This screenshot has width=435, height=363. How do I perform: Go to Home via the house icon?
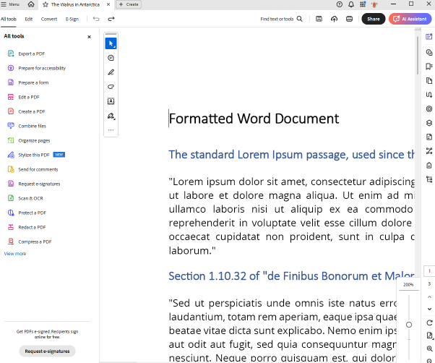click(x=31, y=4)
